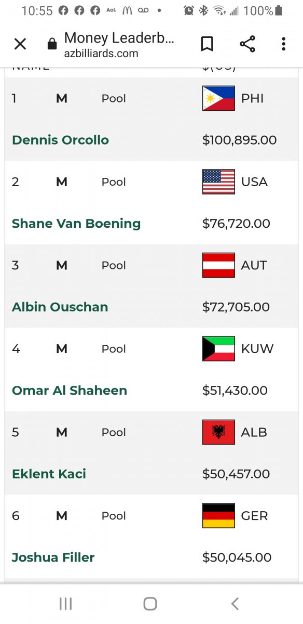Select Eklent Kaci player name

[x=49, y=474]
